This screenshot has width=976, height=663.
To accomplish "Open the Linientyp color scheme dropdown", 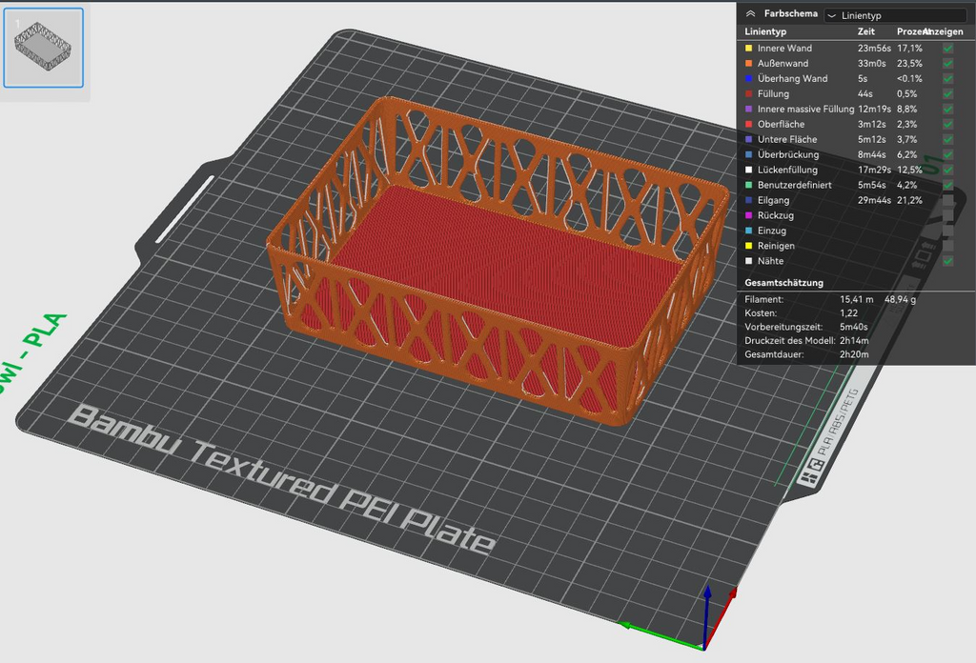I will pyautogui.click(x=895, y=15).
